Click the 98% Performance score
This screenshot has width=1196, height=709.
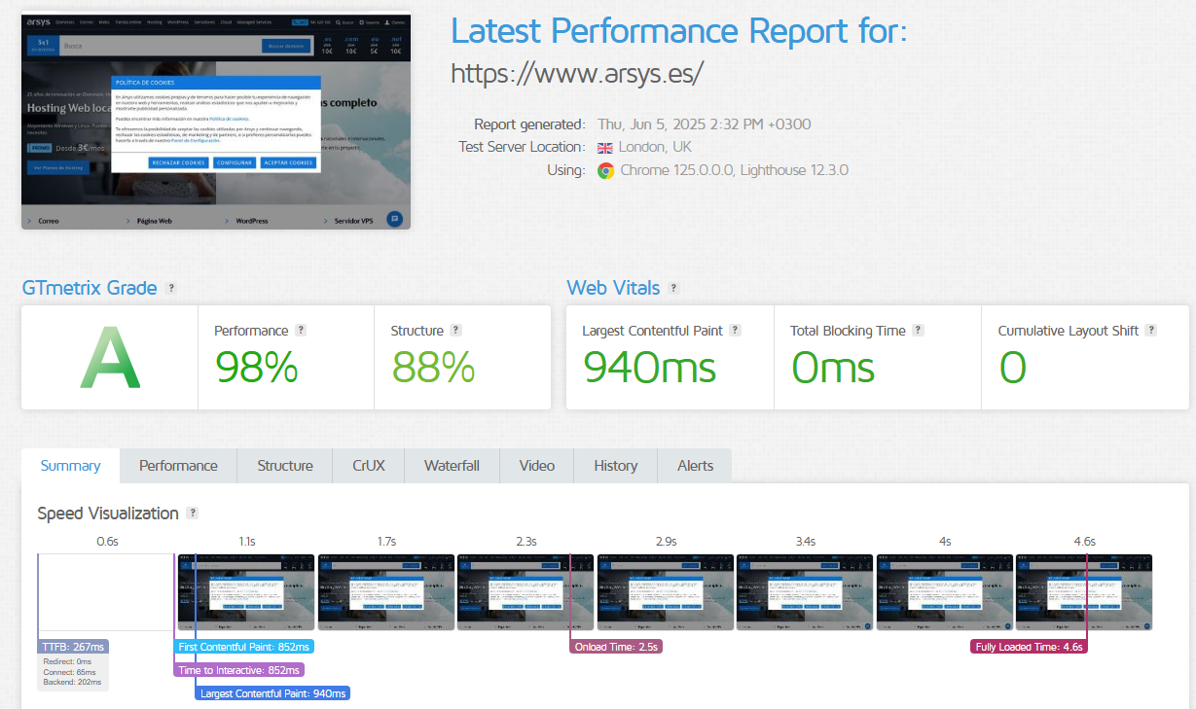[x=256, y=368]
